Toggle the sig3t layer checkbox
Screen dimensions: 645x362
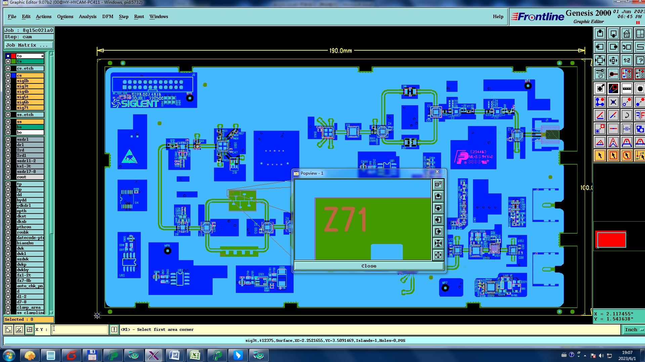point(8,86)
